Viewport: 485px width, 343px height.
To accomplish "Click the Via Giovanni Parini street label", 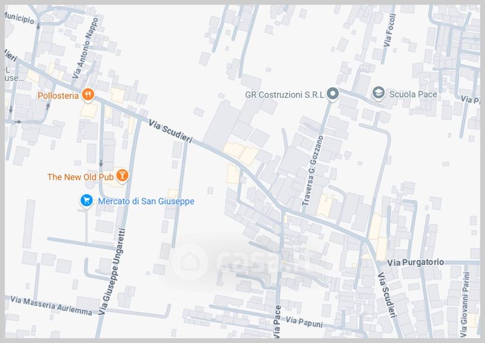I will click(465, 305).
